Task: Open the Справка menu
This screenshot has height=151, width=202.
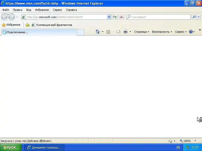Action: pos(71,10)
